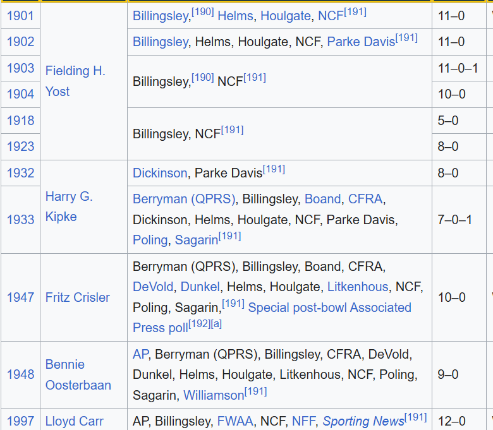Image resolution: width=493 pixels, height=430 pixels.
Task: Select the 8–0 record in the 1932 row
Action: pos(448,173)
